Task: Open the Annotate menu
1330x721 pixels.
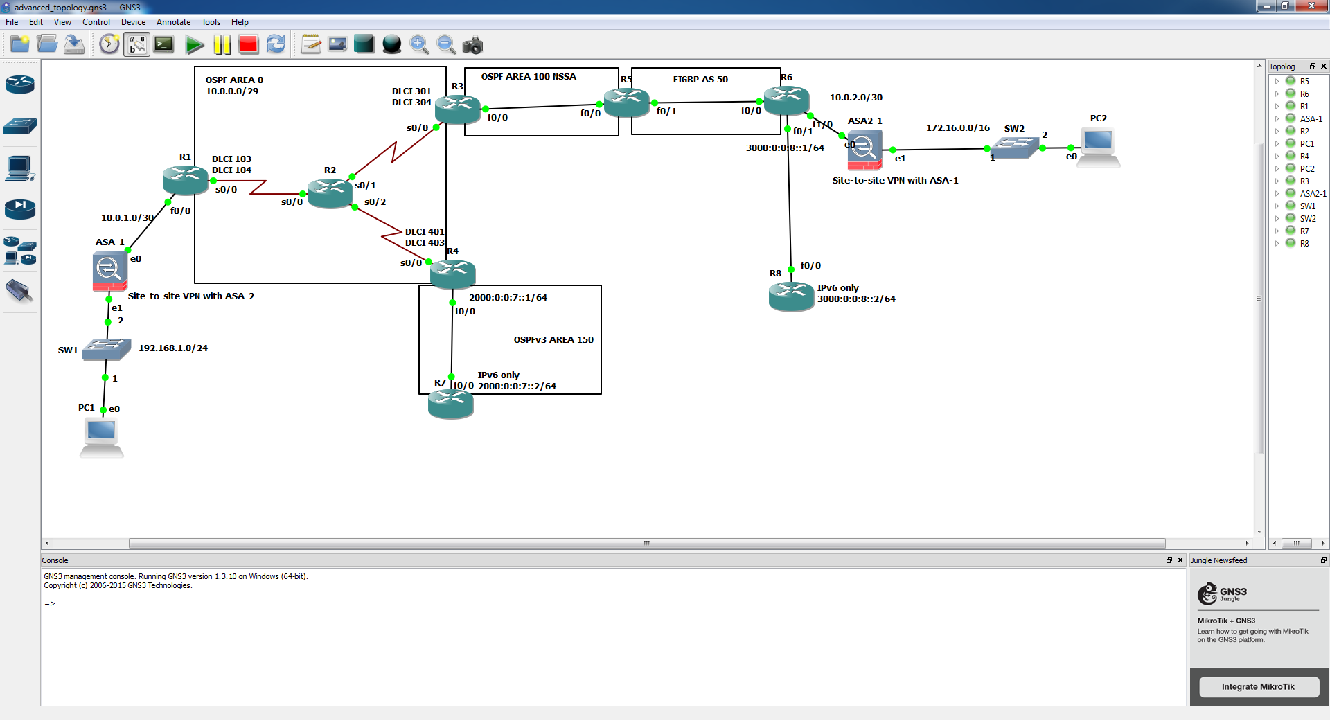Action: pos(173,22)
